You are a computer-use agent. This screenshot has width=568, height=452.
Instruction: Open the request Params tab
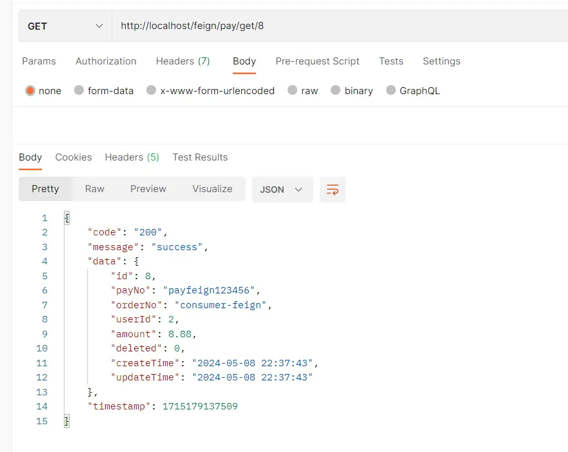(x=39, y=61)
